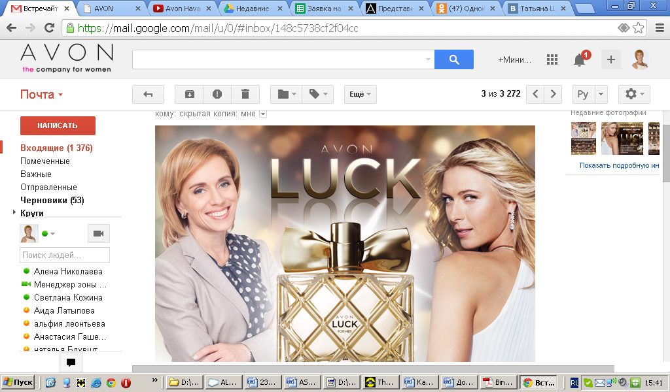The width and height of the screenshot is (670, 392).
Task: Open the Отправленные sent folder
Action: tap(48, 188)
